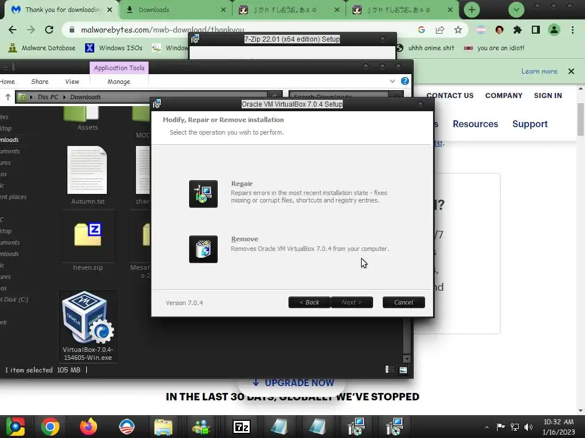The width and height of the screenshot is (585, 438).
Task: Open the Share tab in Explorer
Action: pyautogui.click(x=40, y=82)
